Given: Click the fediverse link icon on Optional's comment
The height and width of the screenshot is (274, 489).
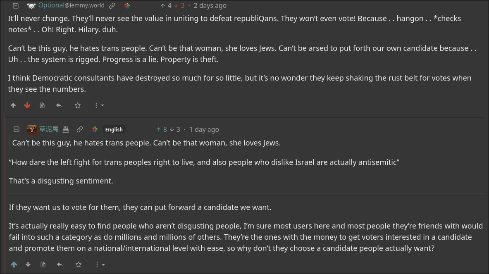Looking at the screenshot, I should pyautogui.click(x=127, y=6).
